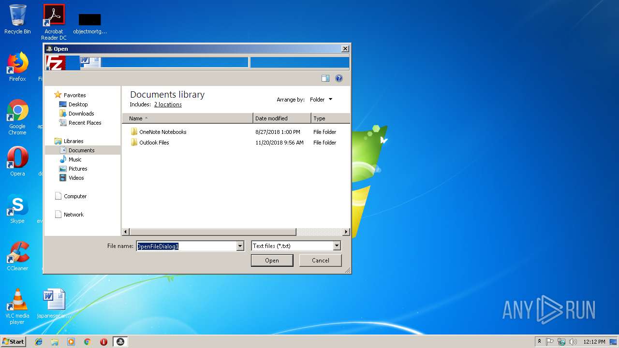Click Windows Media Player taskbar icon
Viewport: 619px width, 348px height.
[x=71, y=342]
